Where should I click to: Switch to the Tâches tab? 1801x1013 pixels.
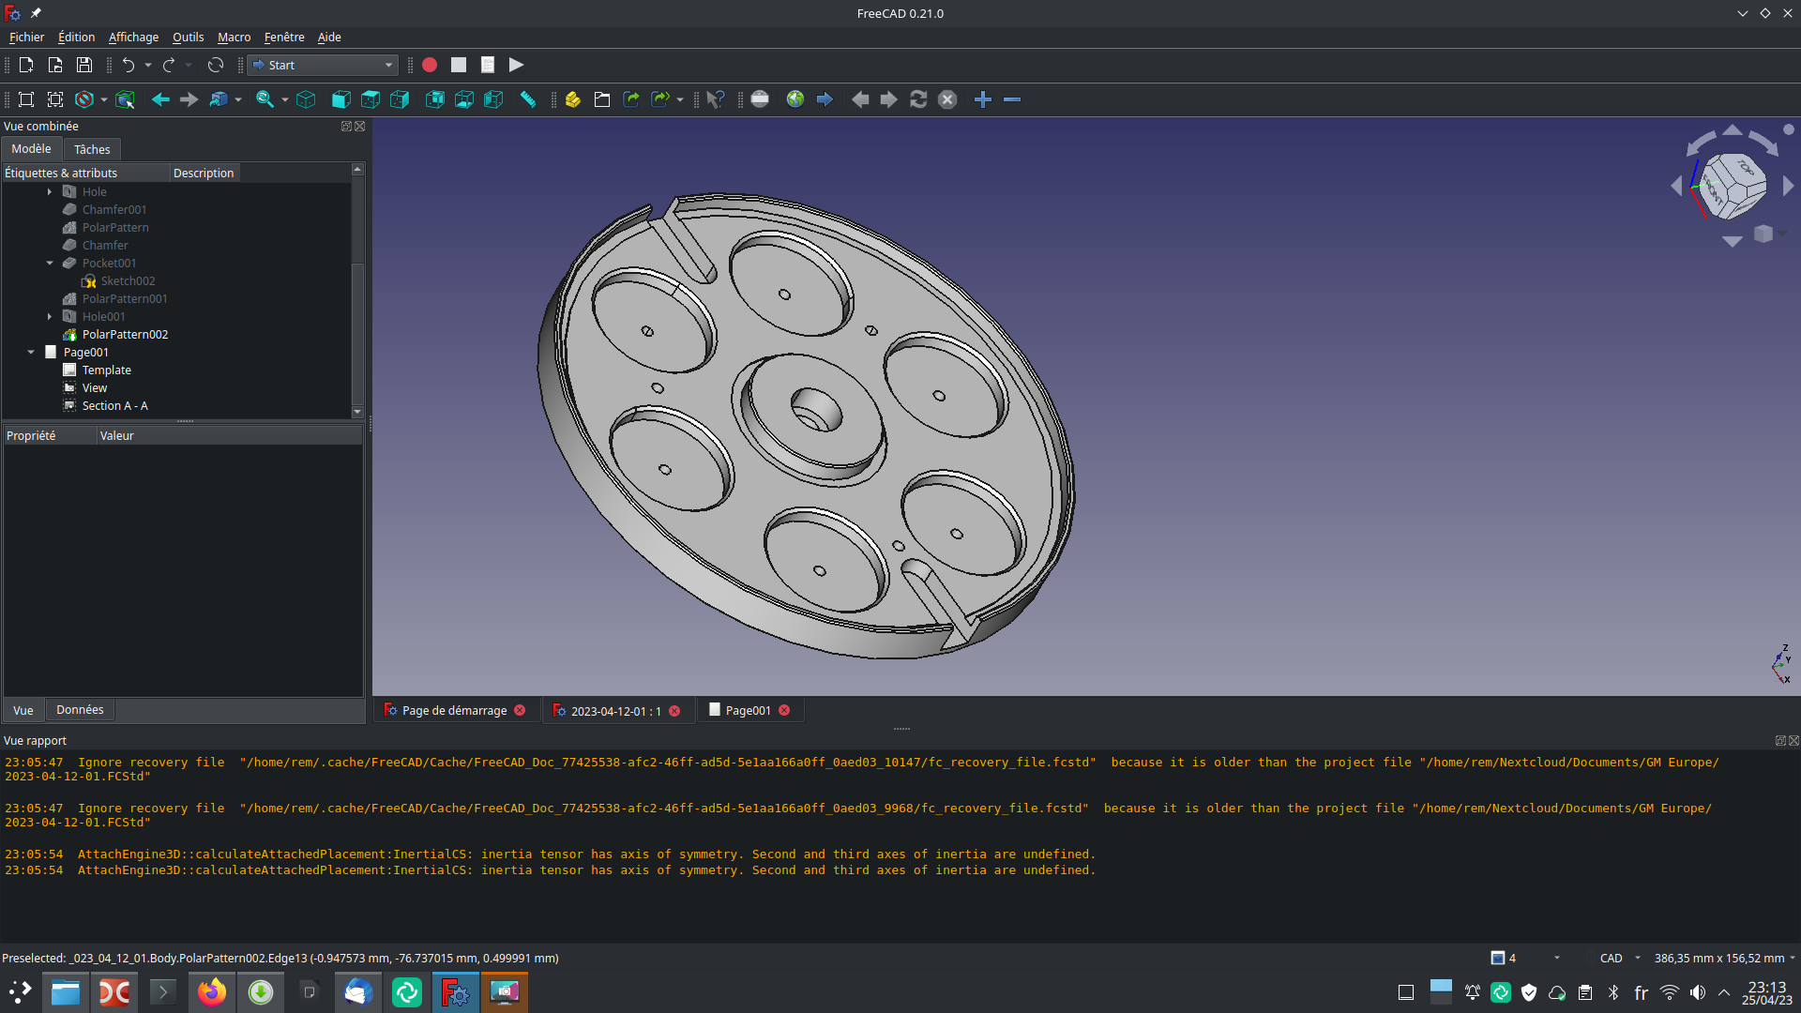[91, 149]
